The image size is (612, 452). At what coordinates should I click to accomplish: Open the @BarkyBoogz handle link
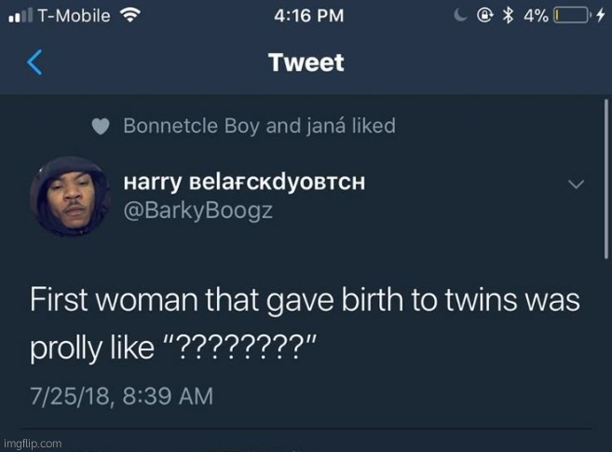click(198, 211)
